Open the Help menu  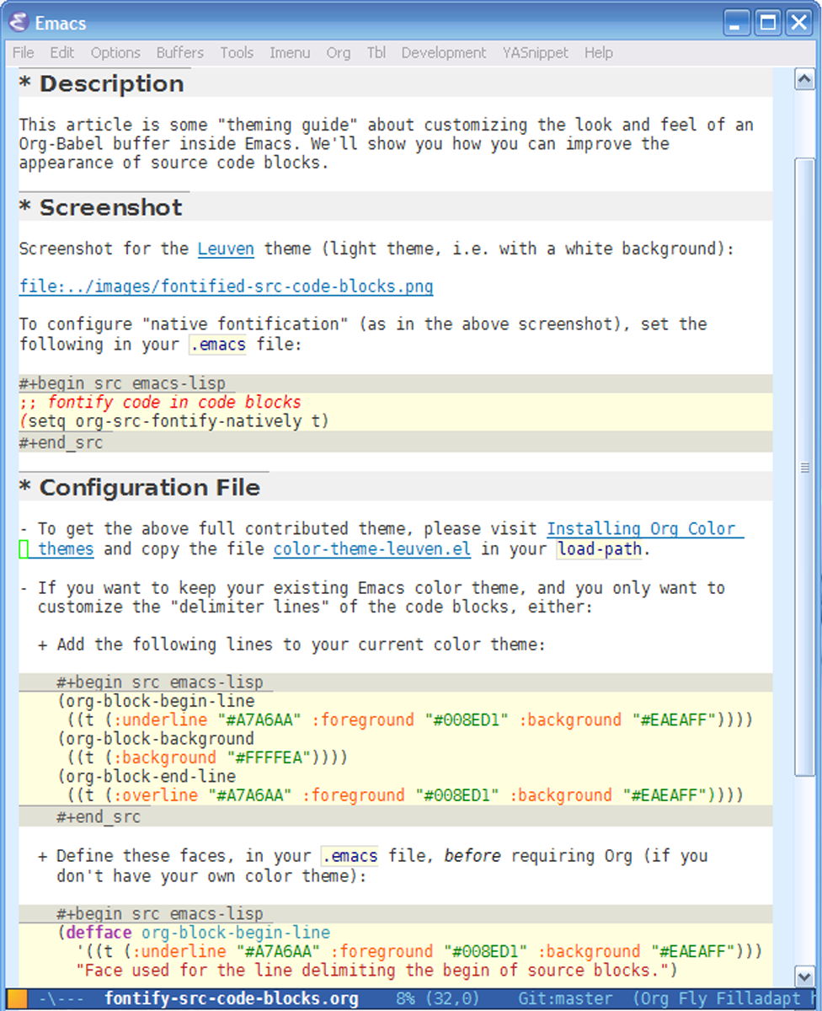(598, 52)
